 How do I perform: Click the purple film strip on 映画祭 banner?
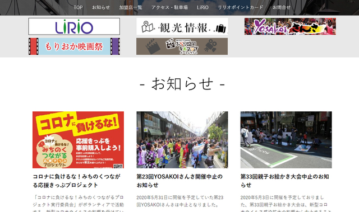[115, 46]
